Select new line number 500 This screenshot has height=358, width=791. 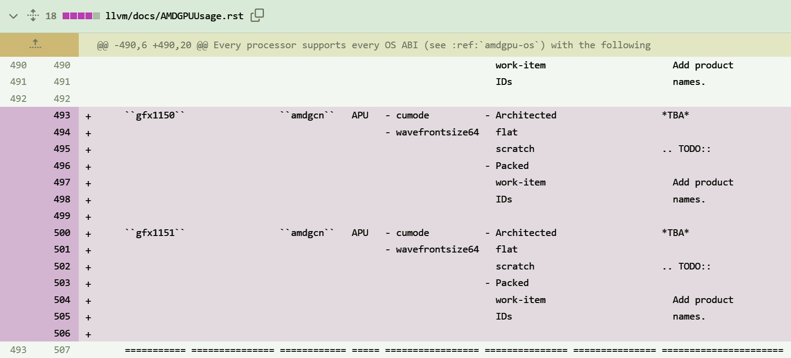62,233
